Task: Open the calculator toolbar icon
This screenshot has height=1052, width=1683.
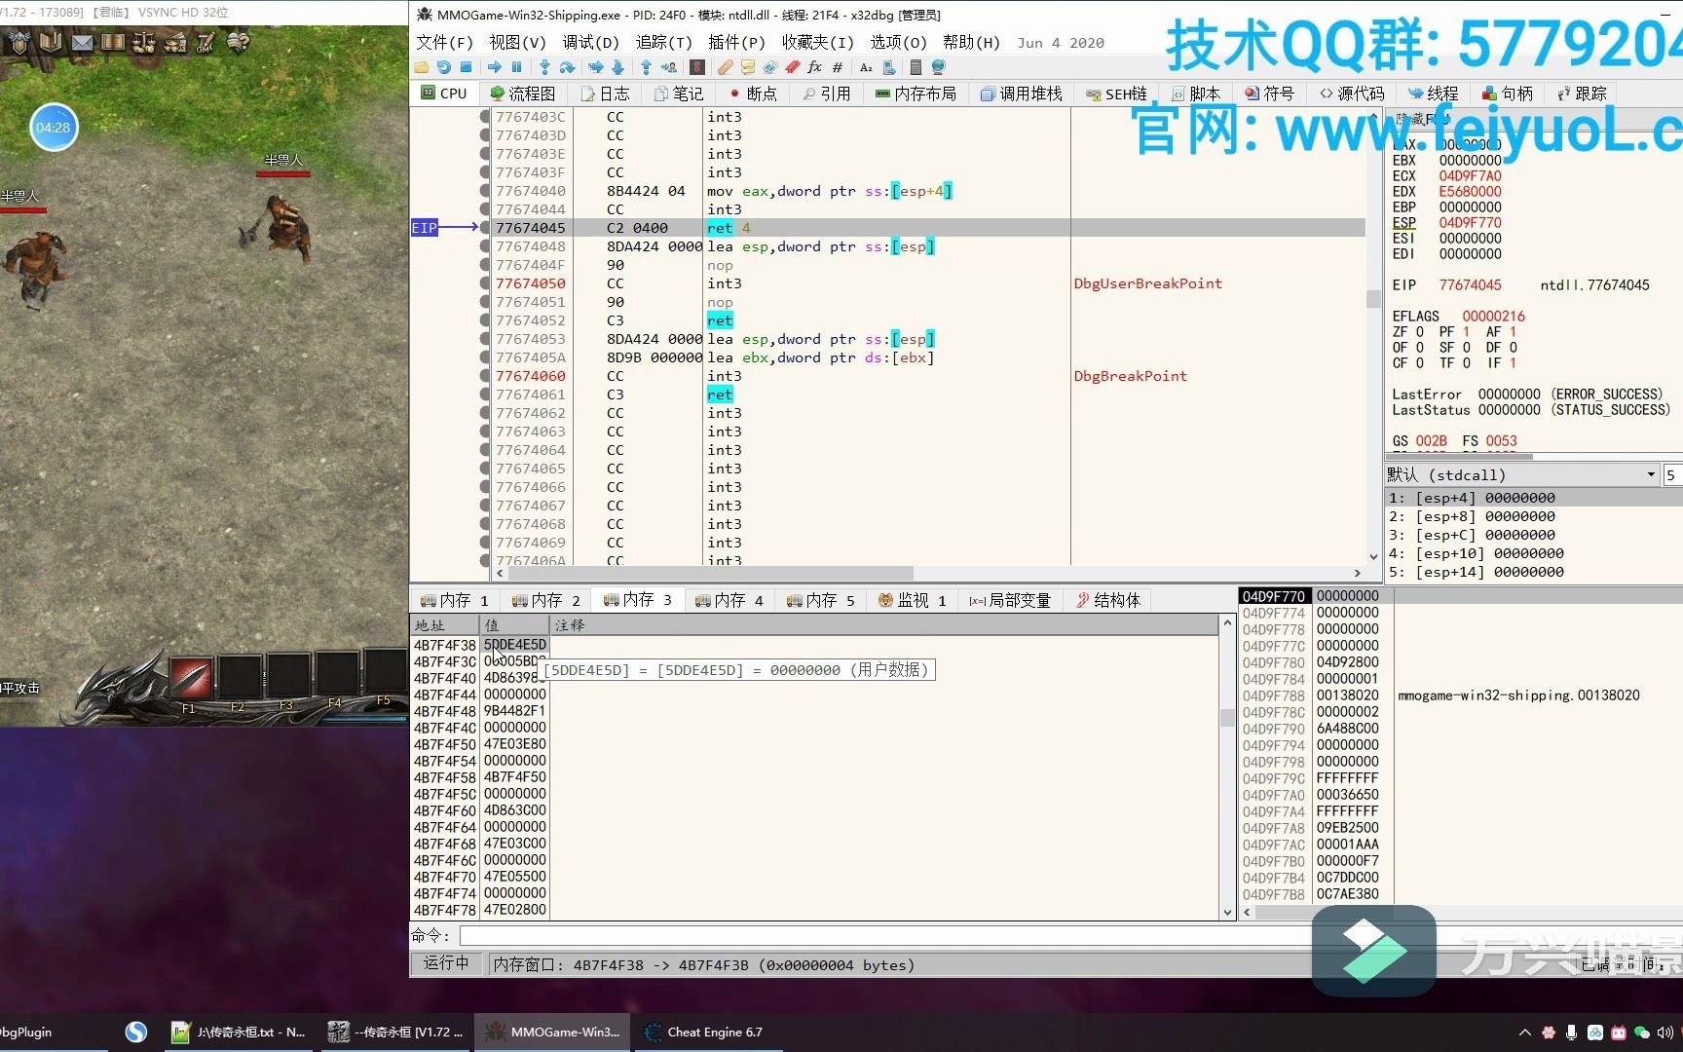Action: click(916, 67)
